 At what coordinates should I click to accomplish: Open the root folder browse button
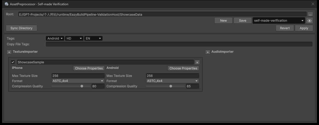click(x=310, y=14)
